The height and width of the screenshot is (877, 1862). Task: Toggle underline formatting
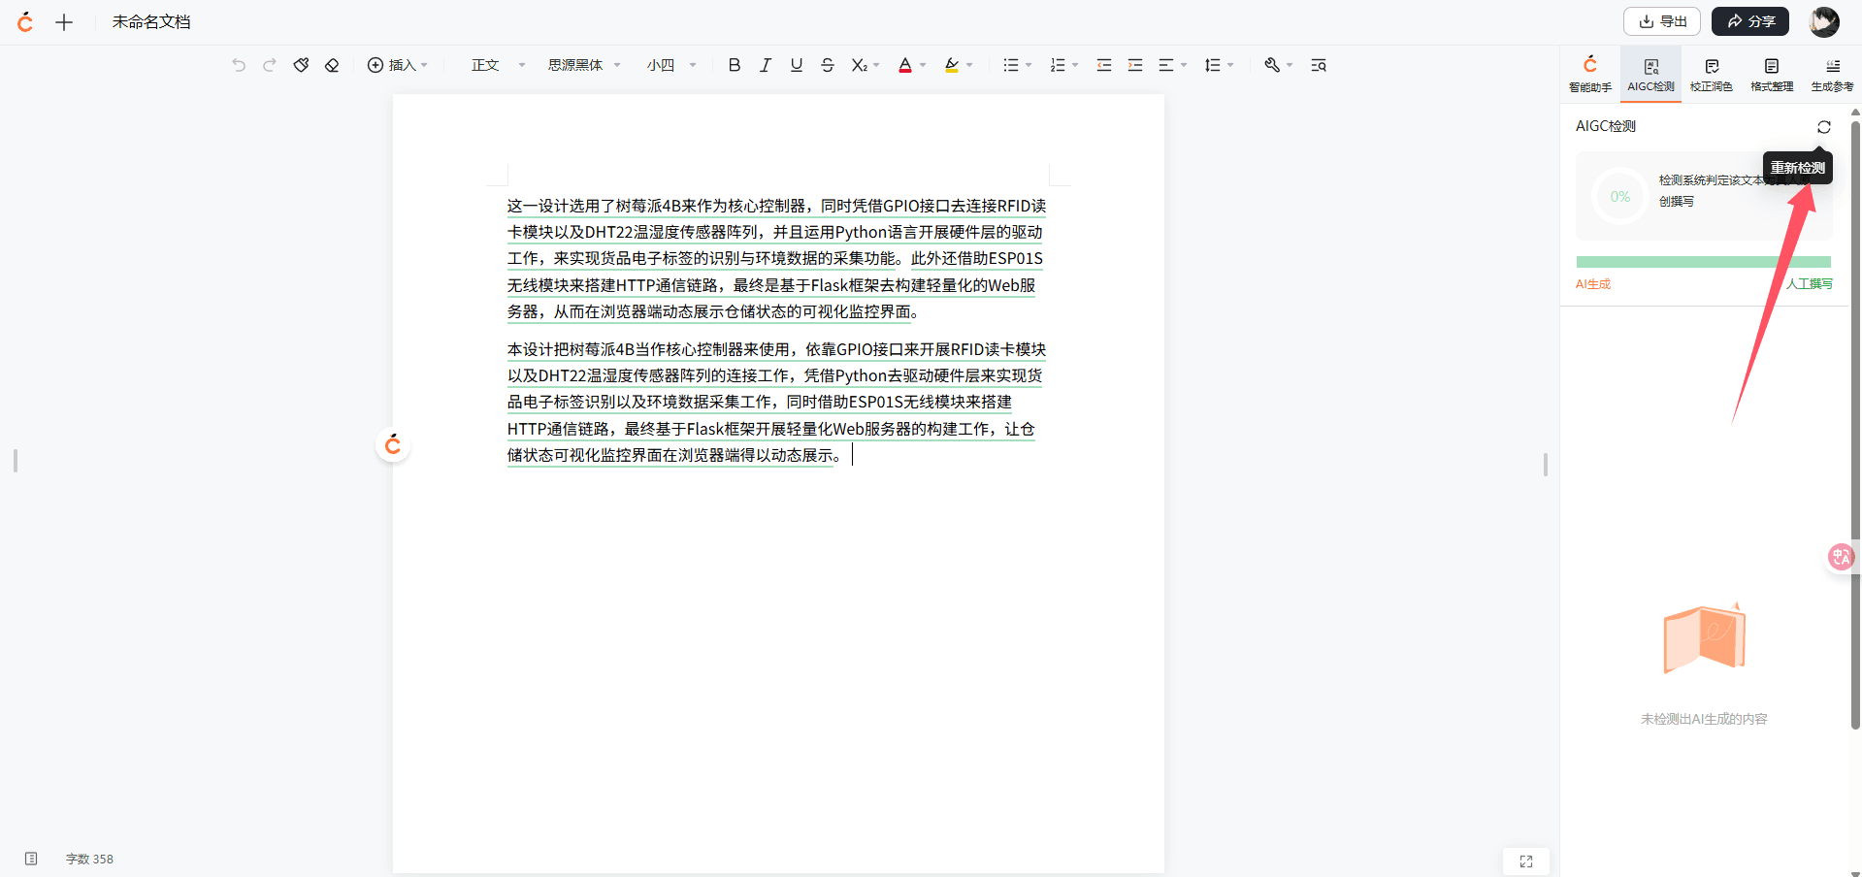pos(796,64)
